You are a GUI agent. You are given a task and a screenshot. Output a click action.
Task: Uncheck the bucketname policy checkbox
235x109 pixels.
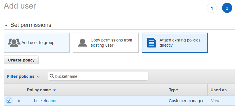(9, 100)
